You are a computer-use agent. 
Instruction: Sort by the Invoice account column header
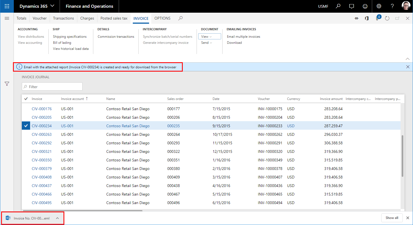tap(72, 99)
